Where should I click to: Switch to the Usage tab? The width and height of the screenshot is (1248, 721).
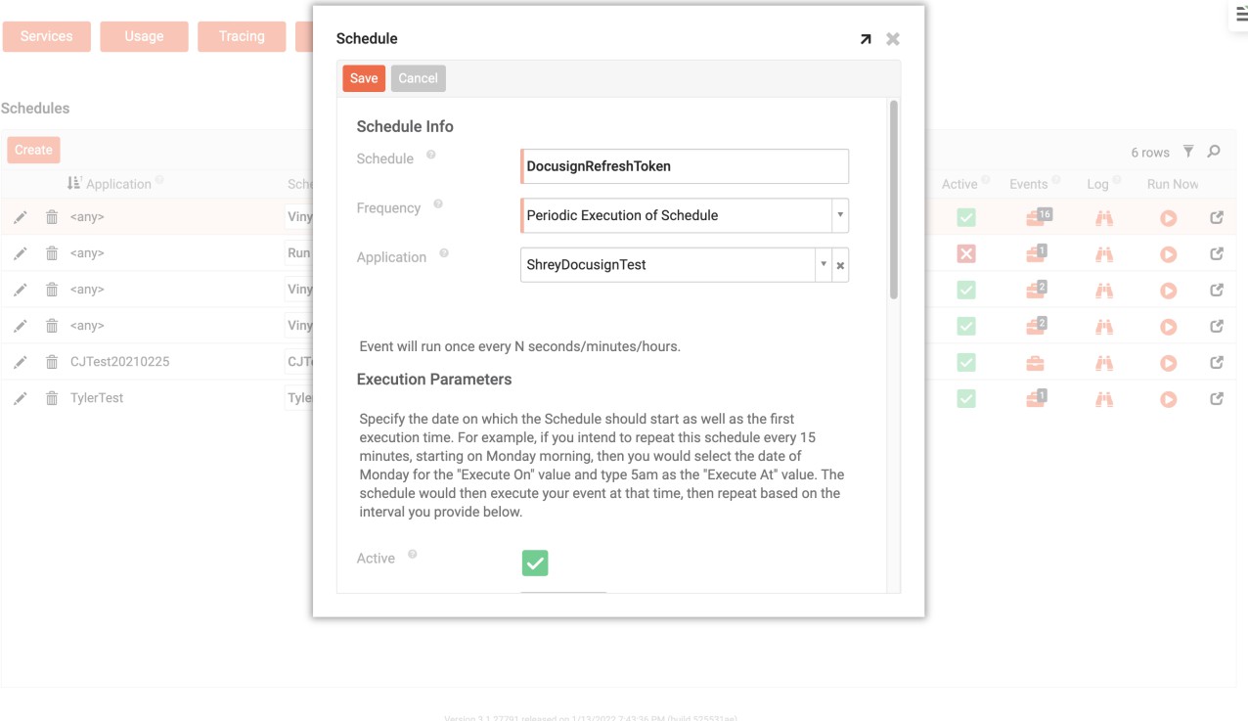[x=144, y=36]
